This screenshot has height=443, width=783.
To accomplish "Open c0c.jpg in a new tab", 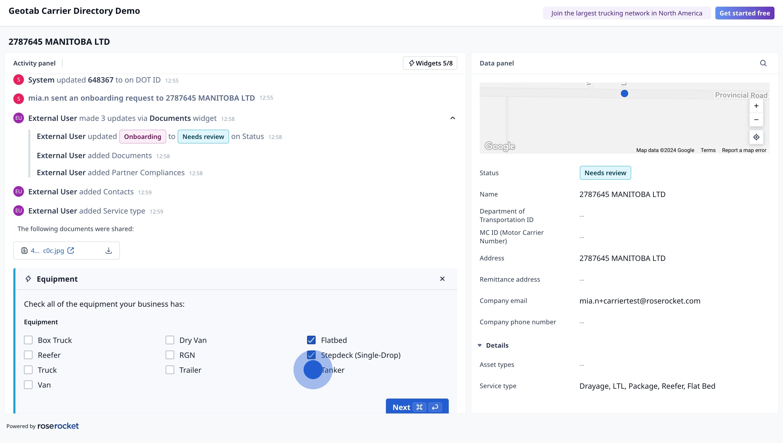I will click(x=71, y=251).
